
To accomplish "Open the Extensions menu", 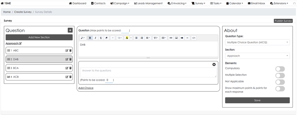I will click(279, 3).
